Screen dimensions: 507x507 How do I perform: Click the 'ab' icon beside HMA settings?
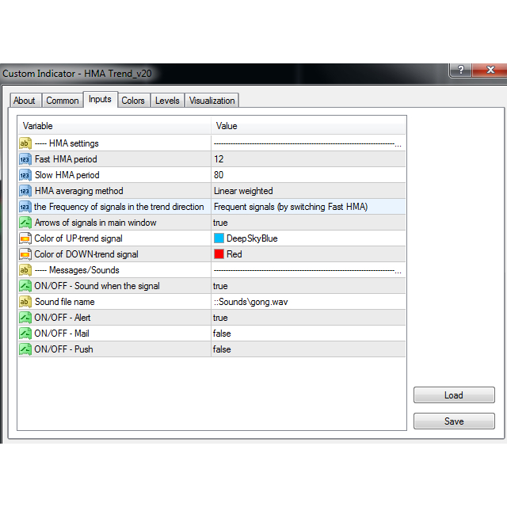pyautogui.click(x=25, y=143)
